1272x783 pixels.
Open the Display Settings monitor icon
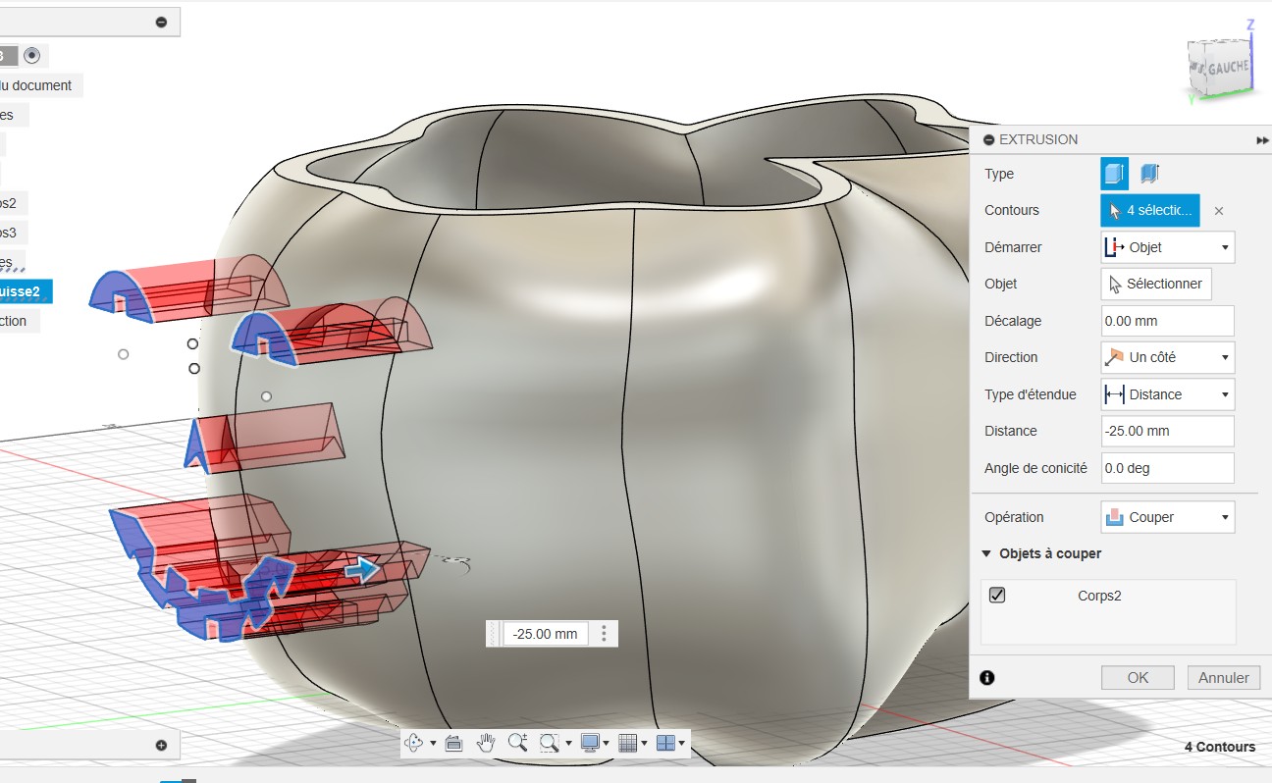click(589, 743)
